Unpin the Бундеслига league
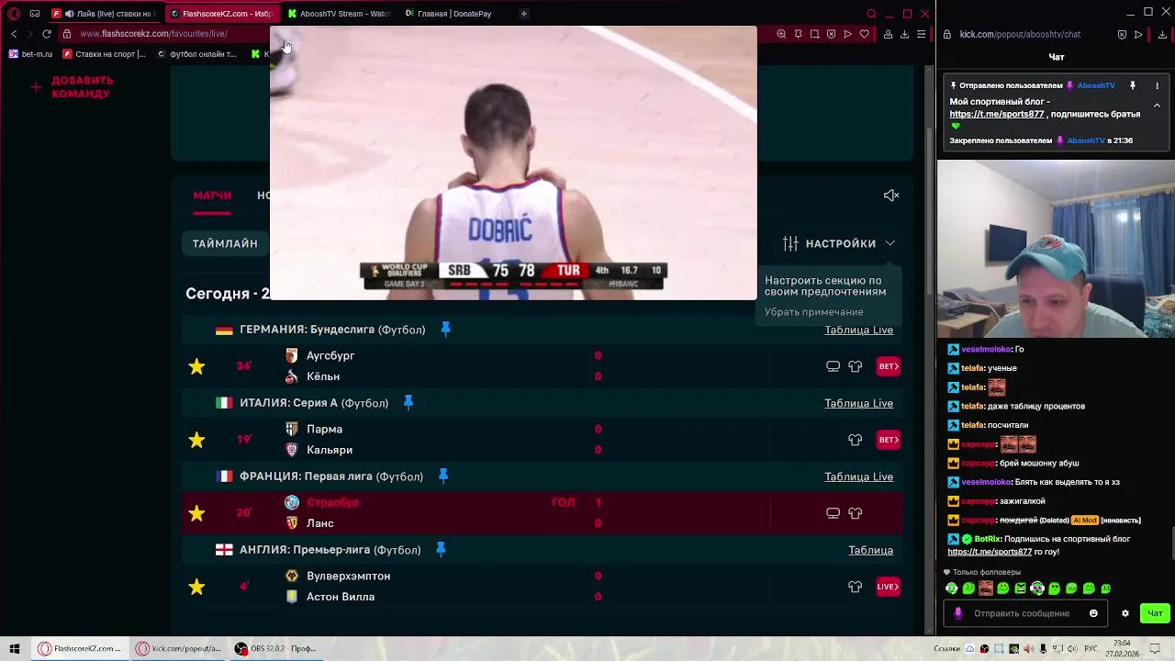Screen dimensions: 1175x661 point(445,329)
